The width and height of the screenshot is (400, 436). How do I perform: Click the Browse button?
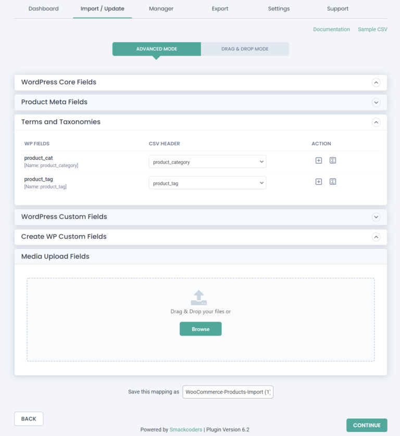[x=201, y=329]
